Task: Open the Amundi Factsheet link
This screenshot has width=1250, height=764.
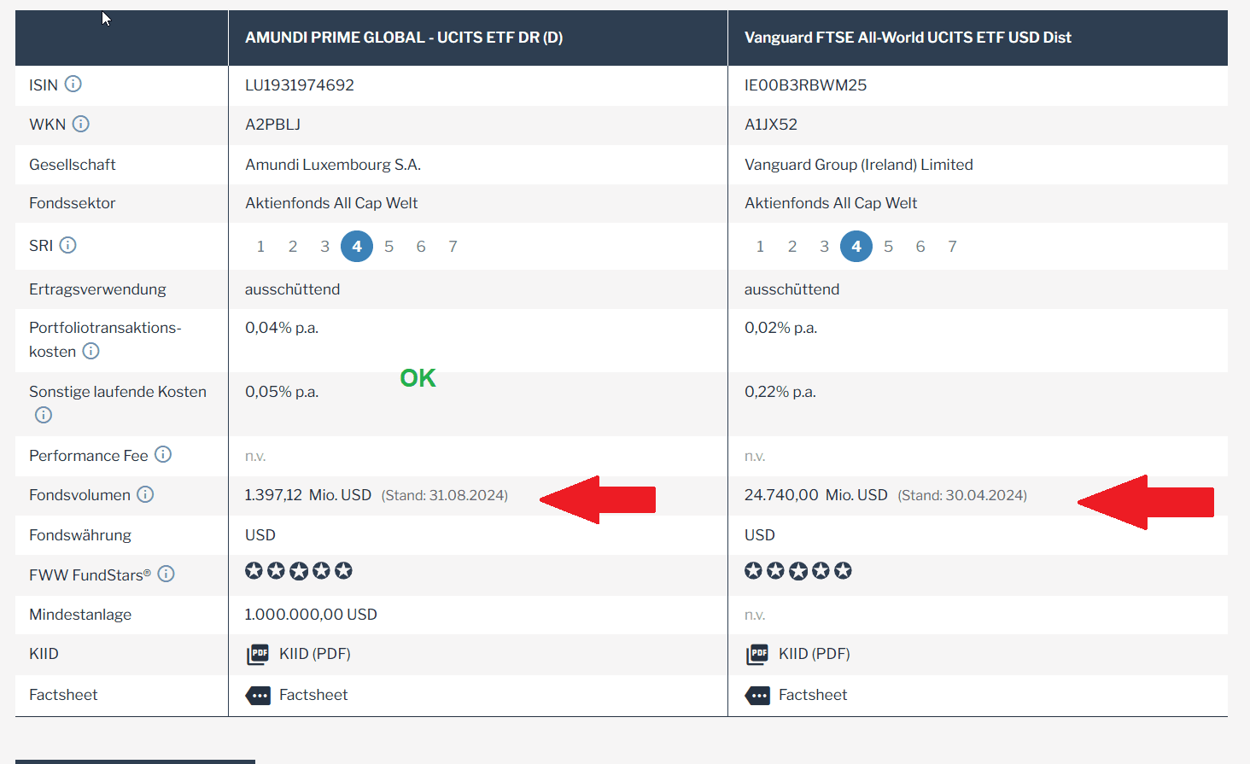Action: click(x=313, y=695)
